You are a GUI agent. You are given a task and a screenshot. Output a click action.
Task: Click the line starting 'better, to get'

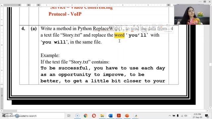point(103,81)
